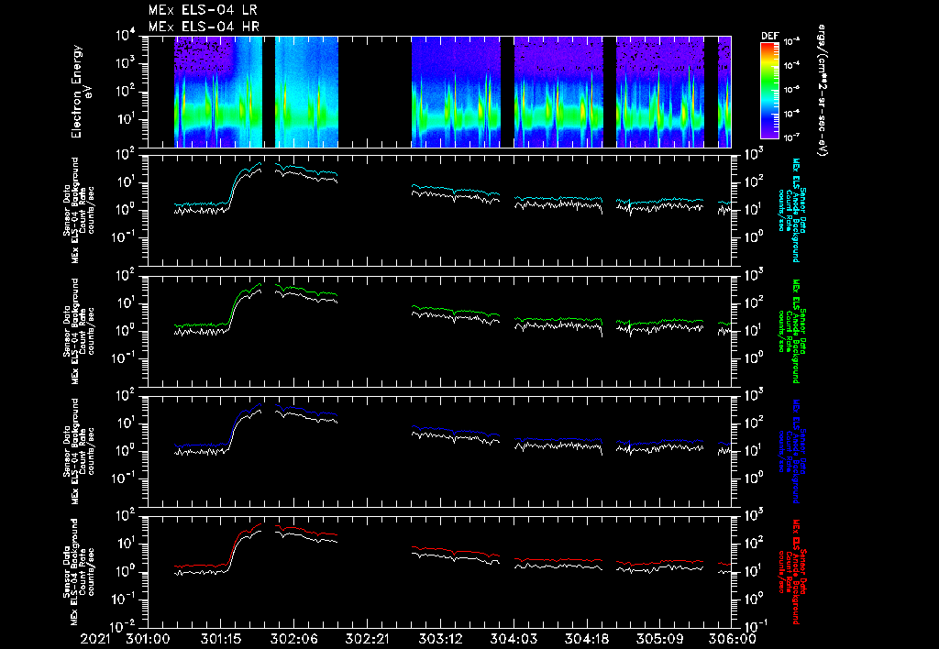Click the left axis title of the red curve panel
Screen dimensions: 939x649
pyautogui.click(x=79, y=572)
